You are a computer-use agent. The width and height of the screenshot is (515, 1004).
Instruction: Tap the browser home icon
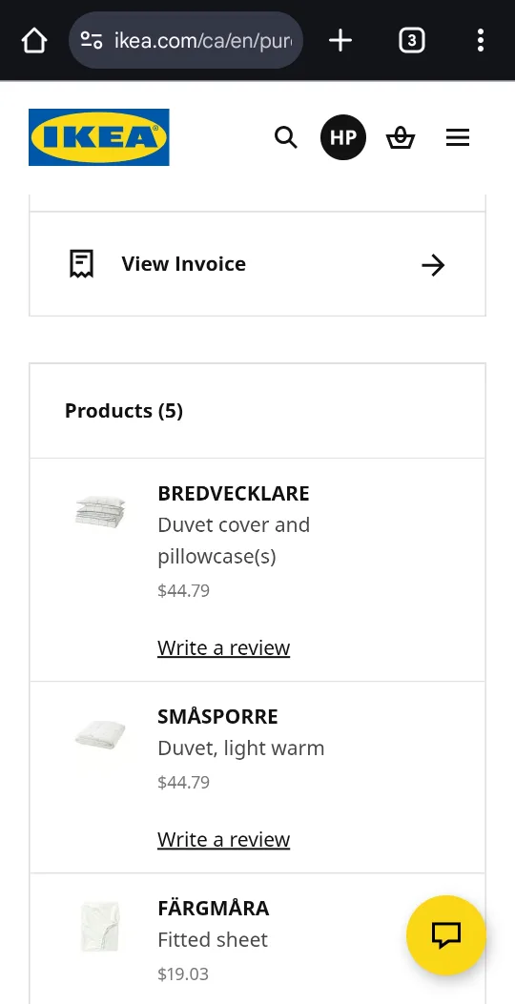coord(34,40)
